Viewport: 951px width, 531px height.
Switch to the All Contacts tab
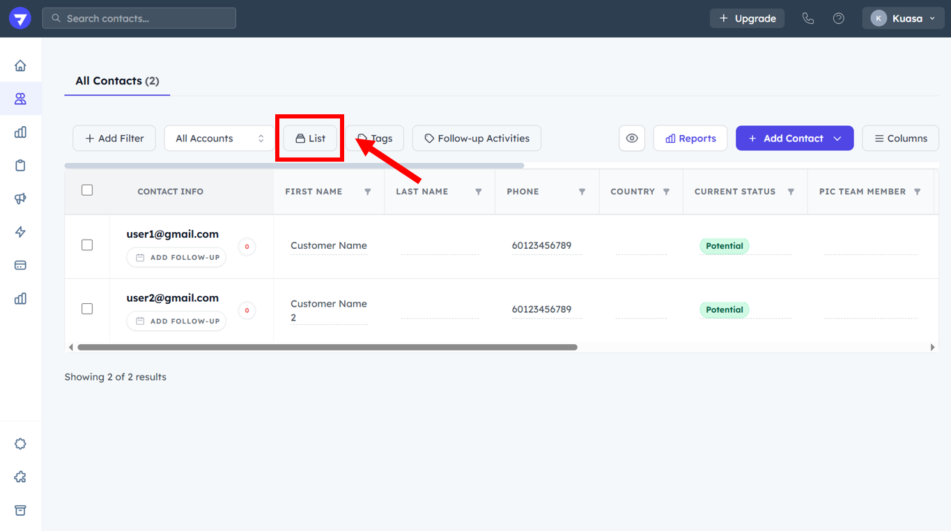117,81
